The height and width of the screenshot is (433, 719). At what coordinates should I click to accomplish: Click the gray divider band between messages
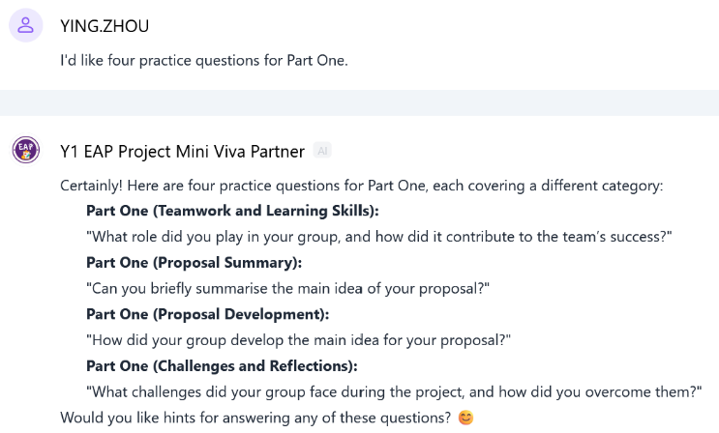pos(359,102)
